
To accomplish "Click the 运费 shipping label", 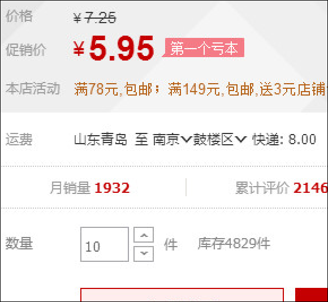I will [19, 139].
